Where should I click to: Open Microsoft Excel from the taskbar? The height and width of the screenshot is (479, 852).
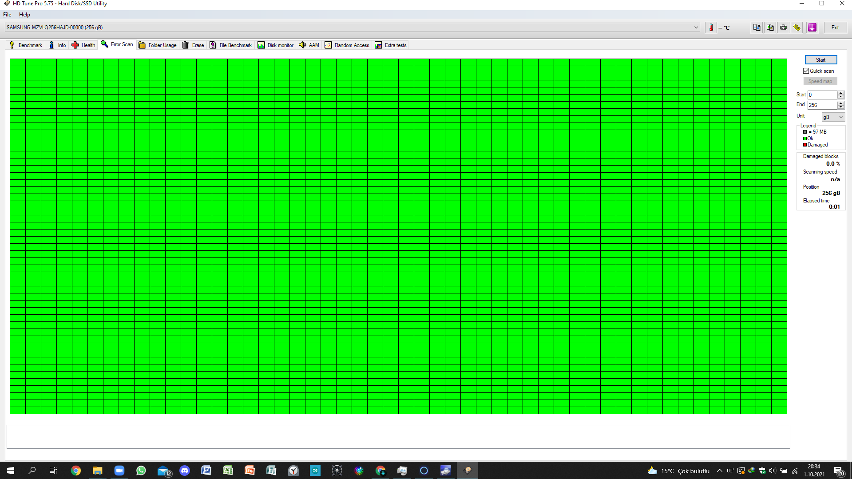pyautogui.click(x=228, y=471)
